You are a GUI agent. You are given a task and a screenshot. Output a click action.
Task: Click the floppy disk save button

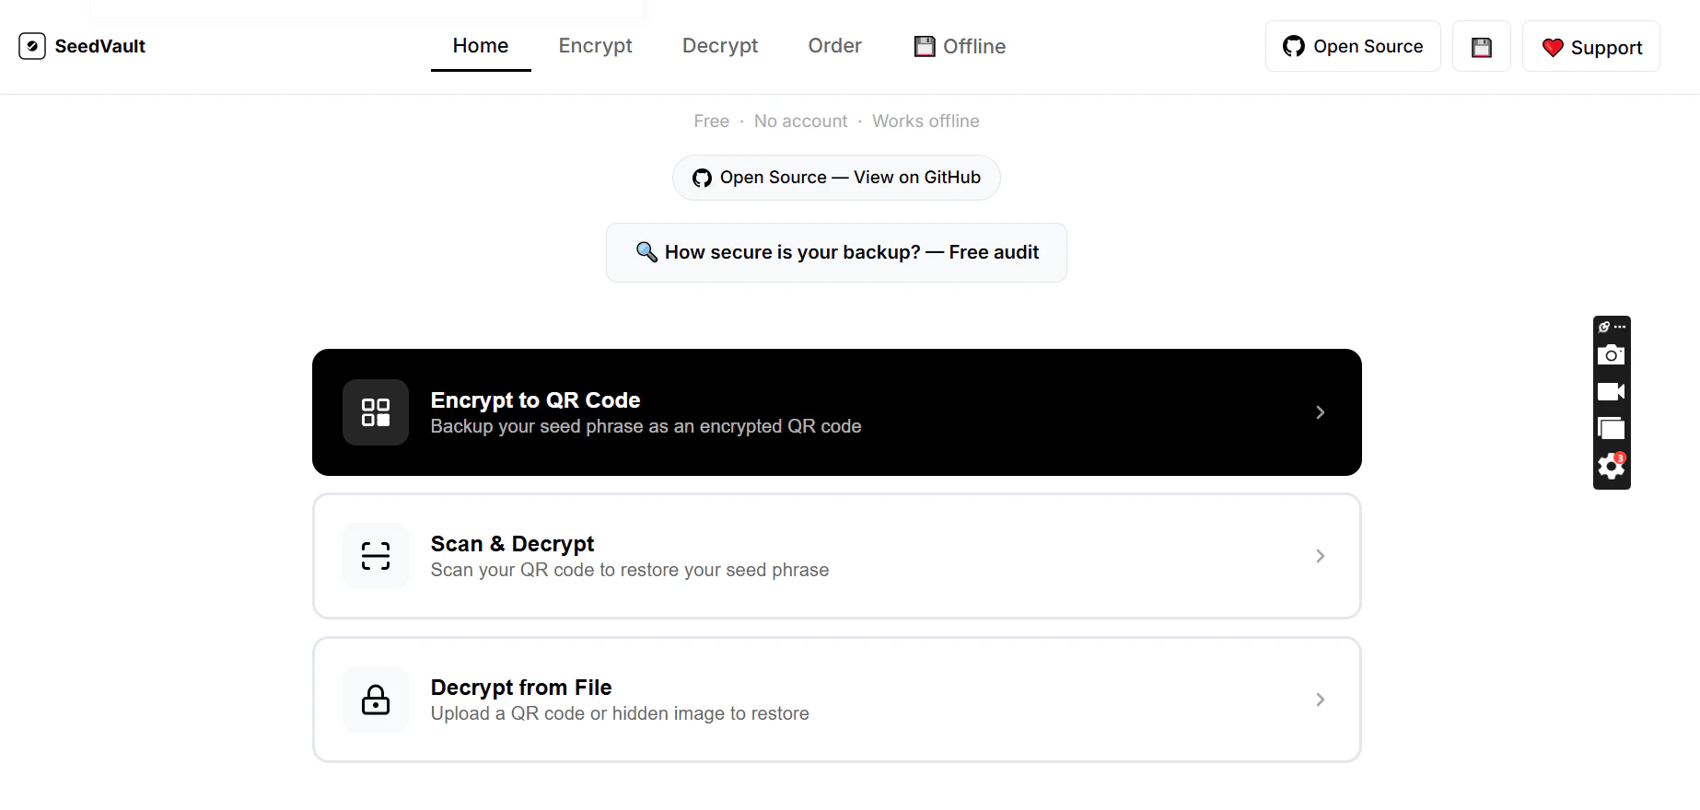(1481, 47)
